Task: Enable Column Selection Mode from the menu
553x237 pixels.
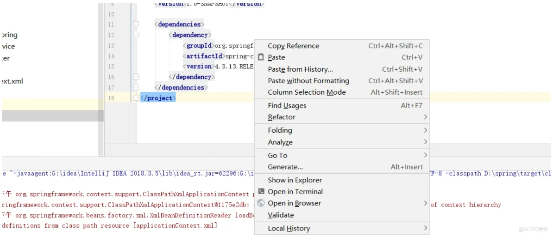Action: pos(342,92)
